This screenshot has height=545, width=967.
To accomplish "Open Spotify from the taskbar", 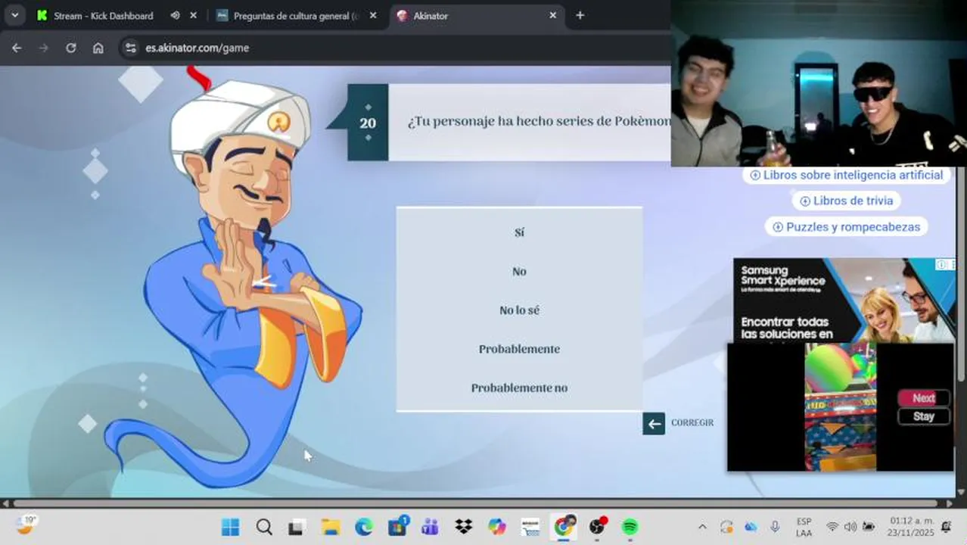I will tap(630, 527).
